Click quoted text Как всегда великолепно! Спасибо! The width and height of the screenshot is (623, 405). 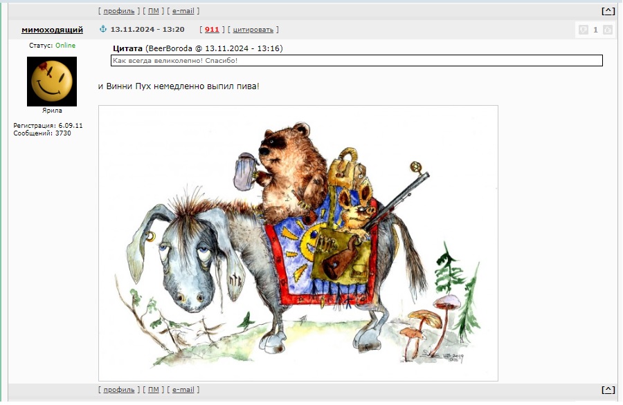pyautogui.click(x=175, y=61)
